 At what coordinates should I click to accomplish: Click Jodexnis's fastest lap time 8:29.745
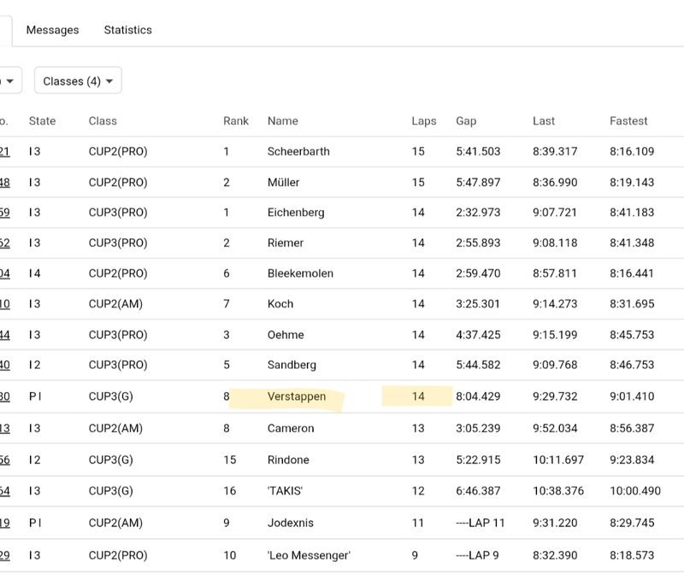[x=632, y=523]
